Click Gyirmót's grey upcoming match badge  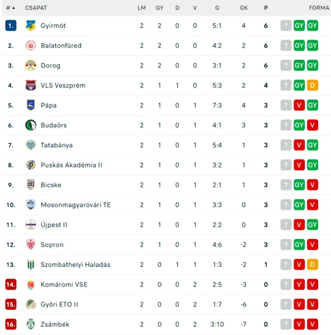[286, 26]
